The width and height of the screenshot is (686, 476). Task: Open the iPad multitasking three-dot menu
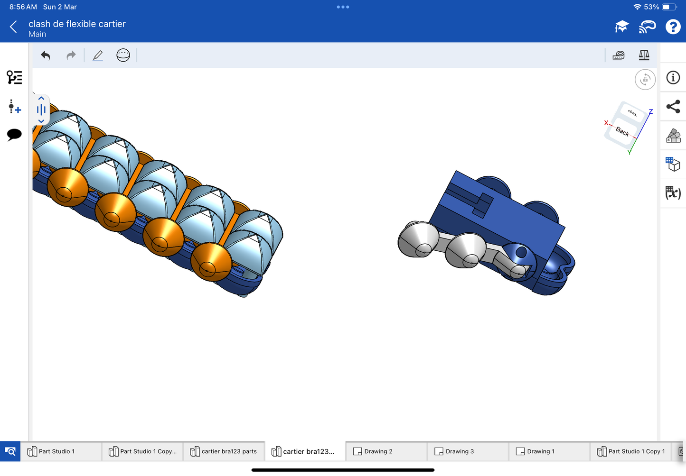tap(343, 7)
